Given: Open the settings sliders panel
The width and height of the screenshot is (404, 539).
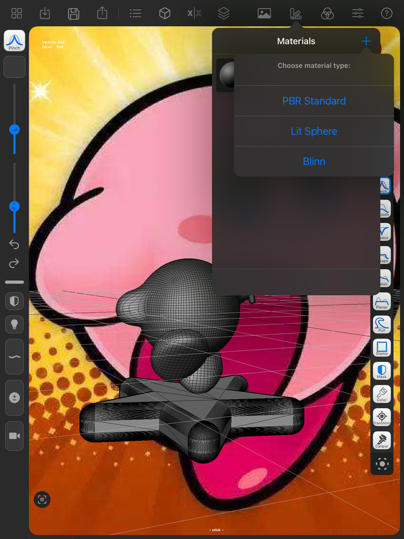Looking at the screenshot, I should click(x=357, y=13).
